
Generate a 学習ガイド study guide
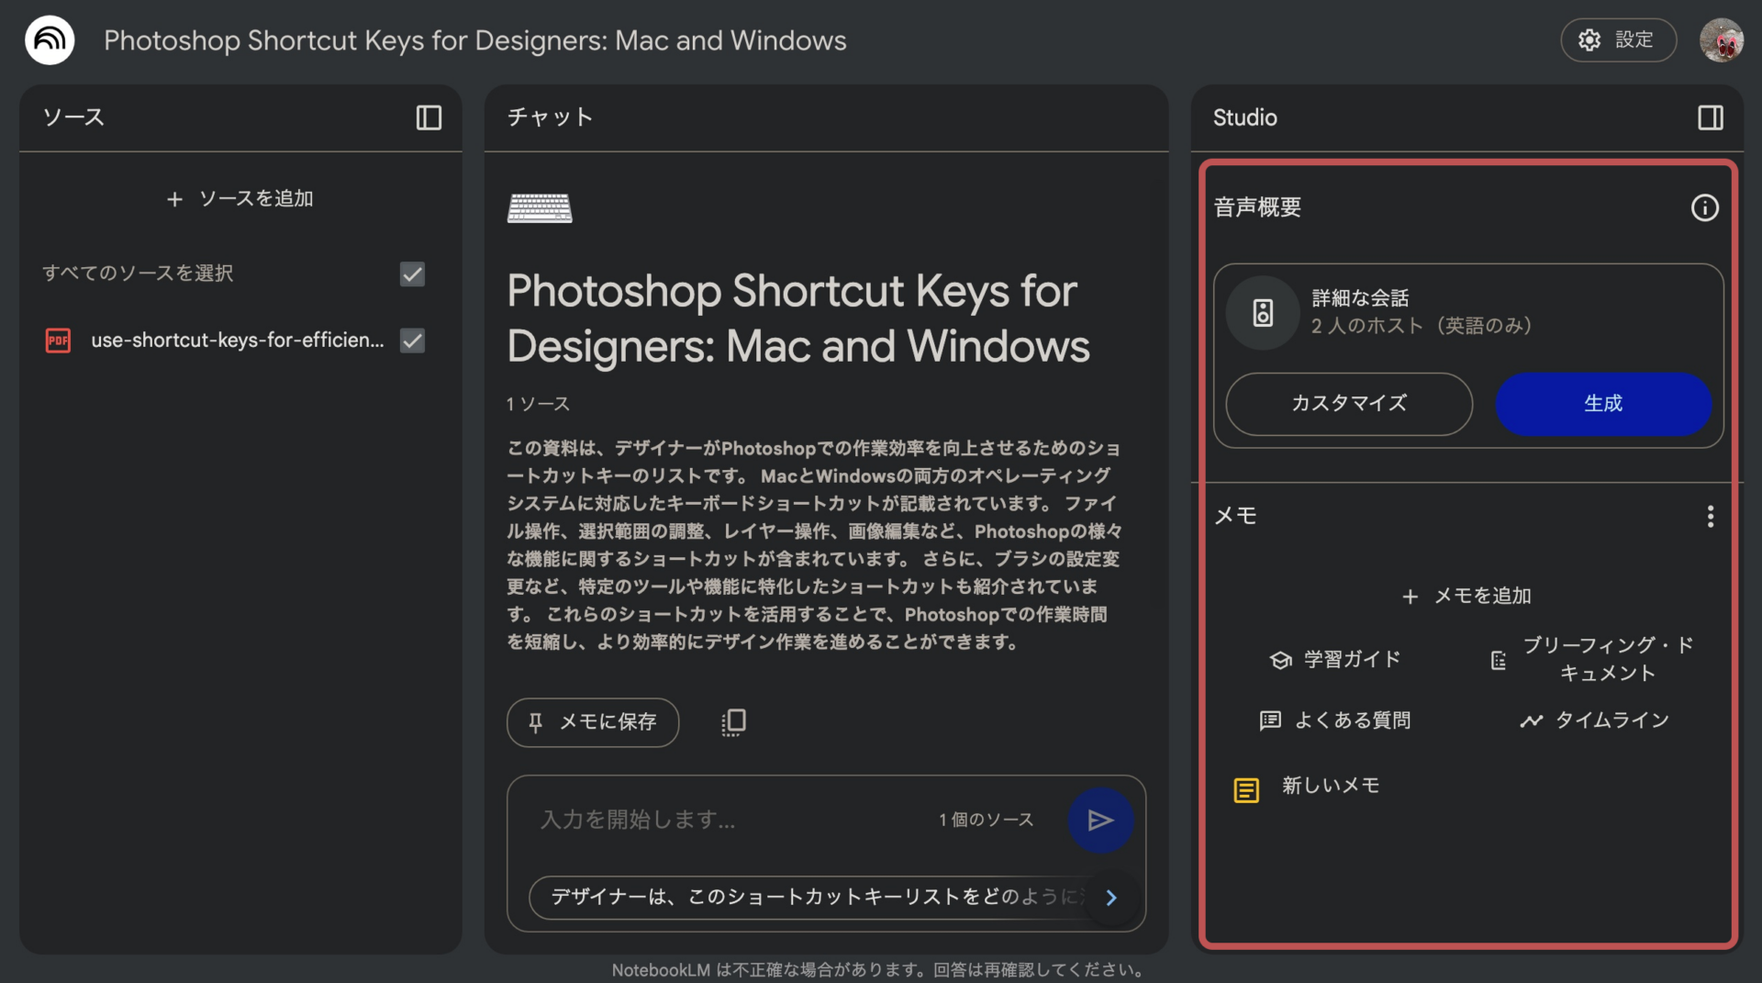point(1335,660)
